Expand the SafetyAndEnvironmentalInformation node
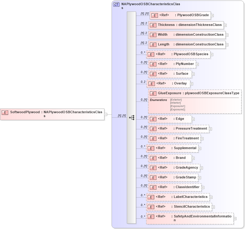This screenshot has height=229, width=245. click(x=235, y=219)
